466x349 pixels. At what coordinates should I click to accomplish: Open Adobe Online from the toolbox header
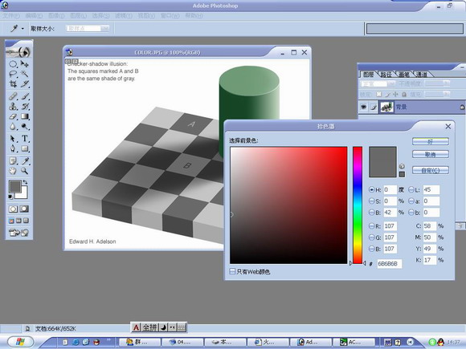[18, 52]
